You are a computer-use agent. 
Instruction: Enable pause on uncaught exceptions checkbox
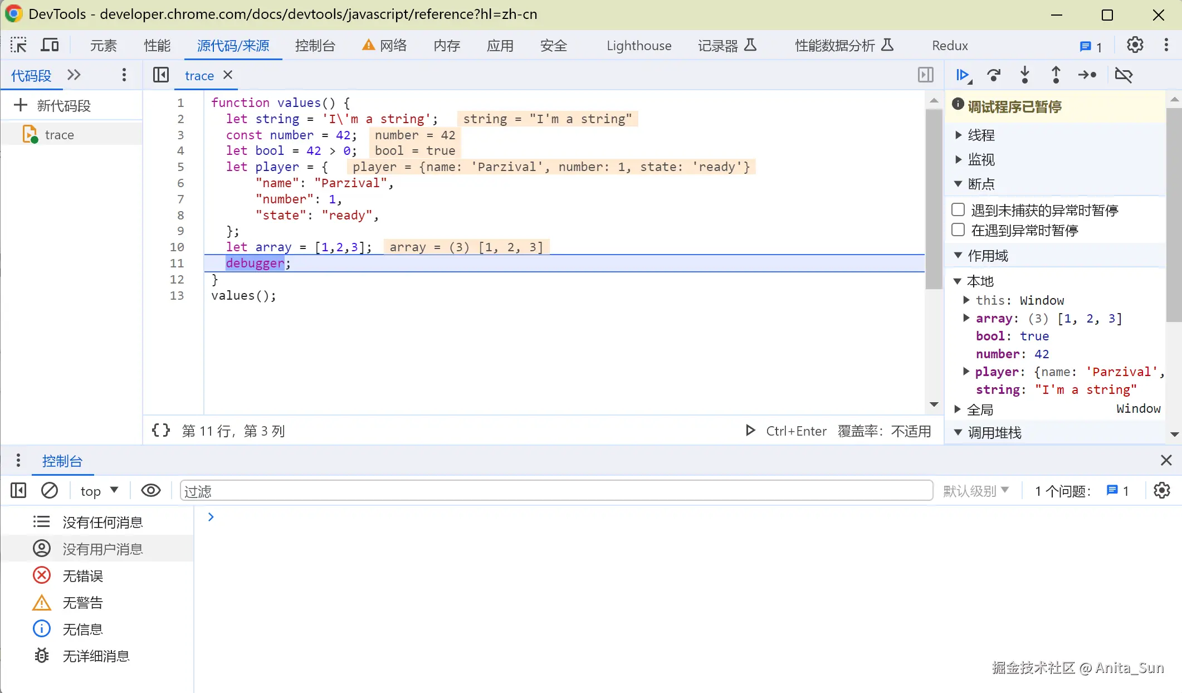tap(958, 209)
